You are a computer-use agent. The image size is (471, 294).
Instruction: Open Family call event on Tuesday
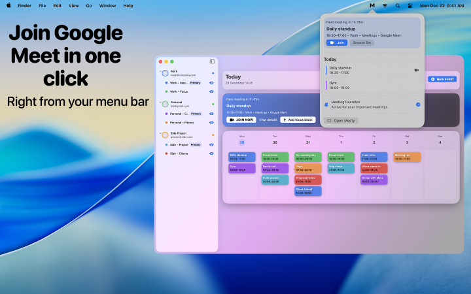(x=275, y=169)
